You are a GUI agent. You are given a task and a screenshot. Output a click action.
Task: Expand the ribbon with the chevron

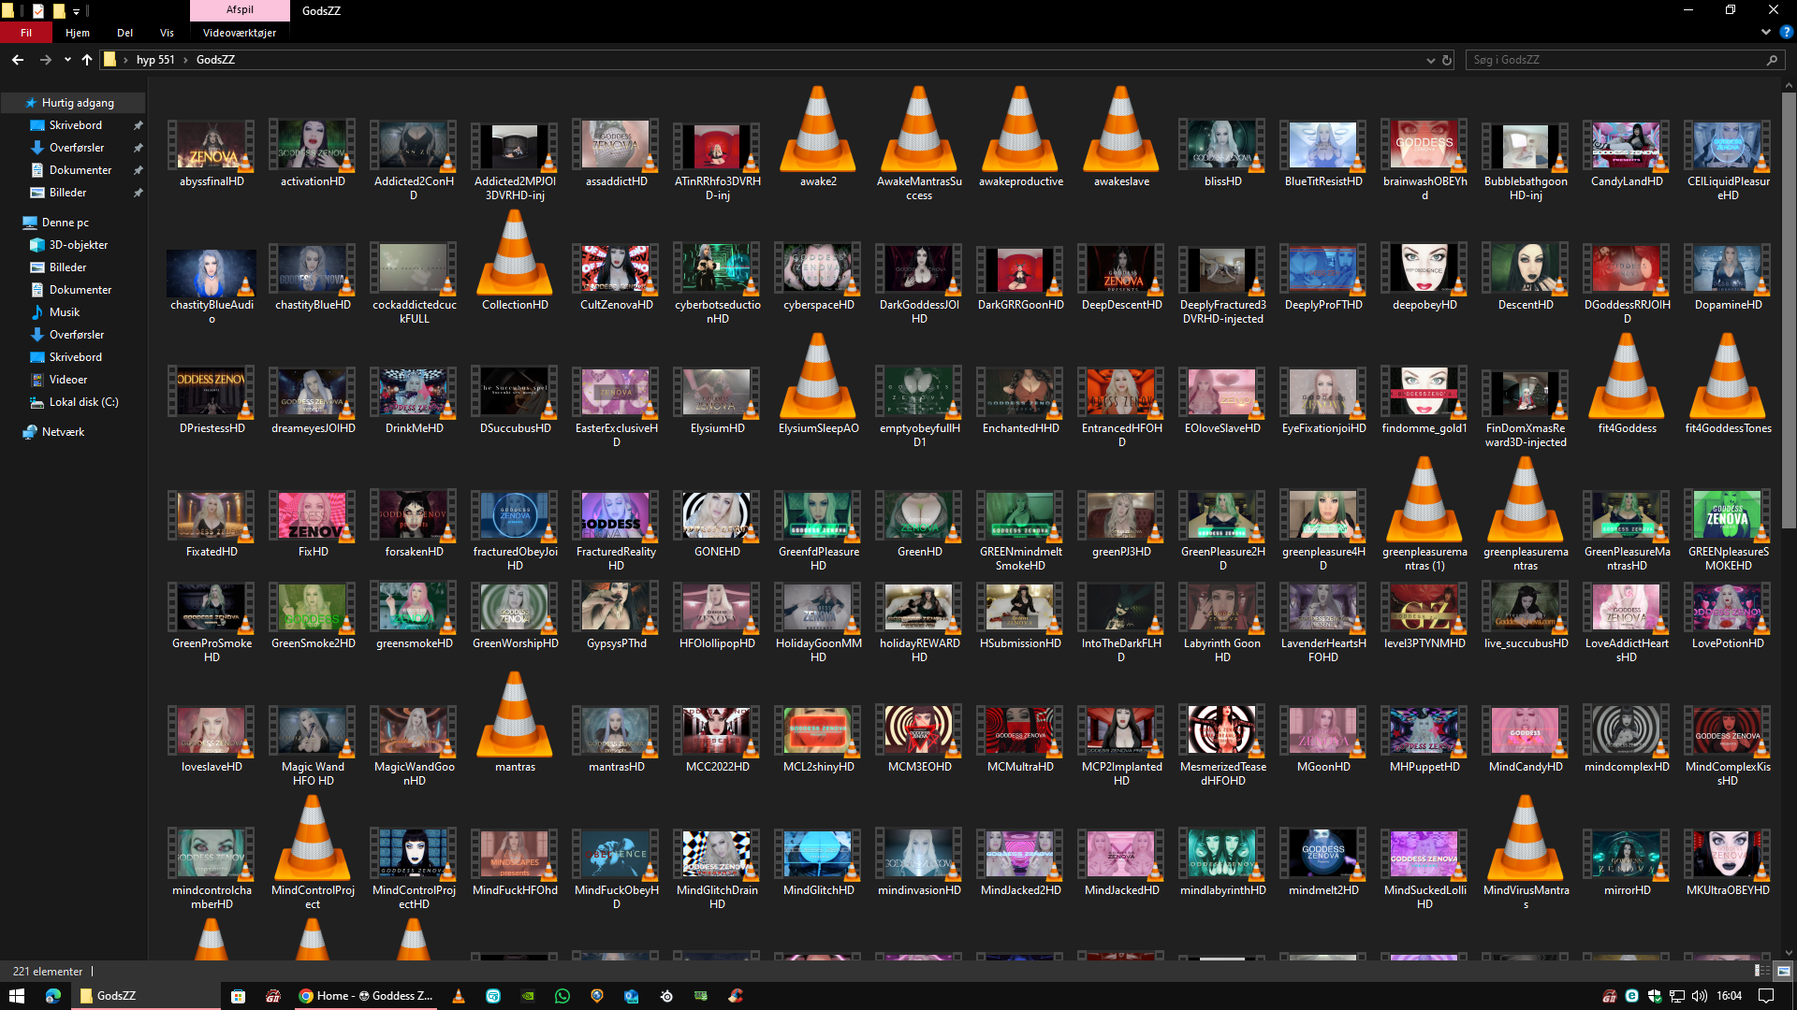pos(1766,32)
